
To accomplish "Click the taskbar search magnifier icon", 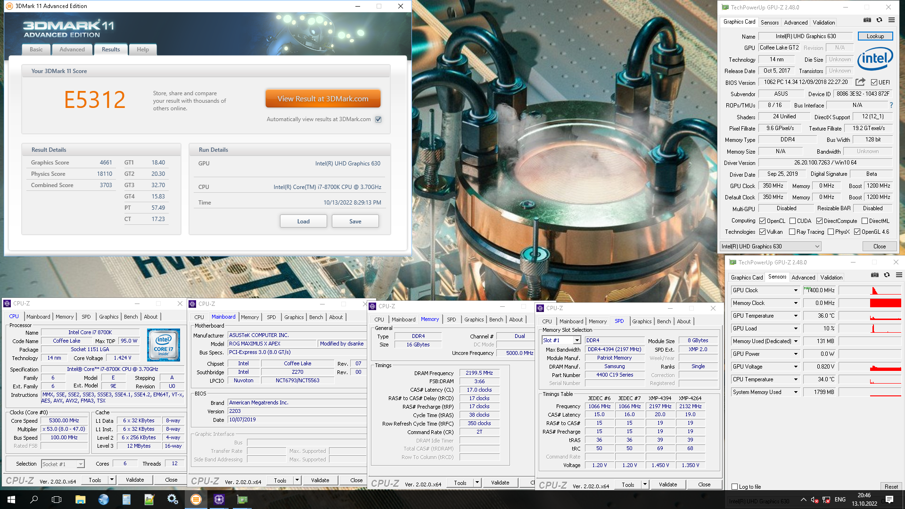I will click(34, 500).
